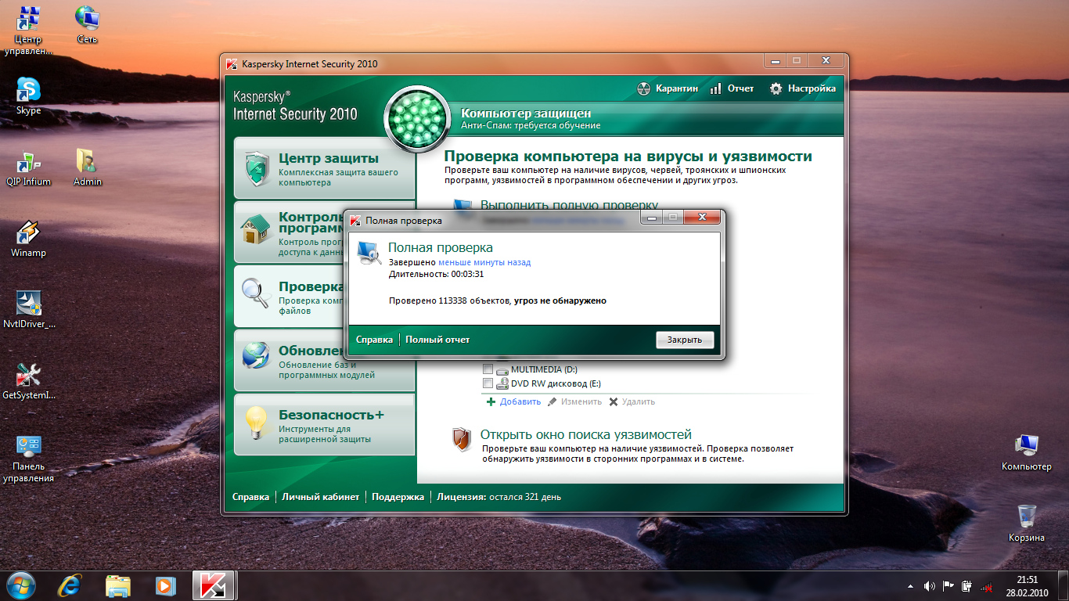1069x601 pixels.
Task: Click text Проверено 113338 объектов
Action: click(x=449, y=300)
